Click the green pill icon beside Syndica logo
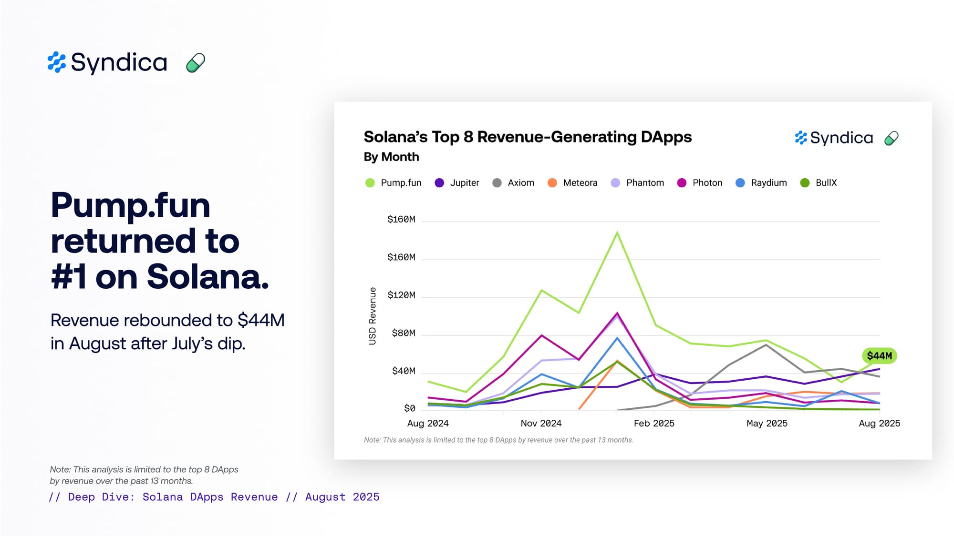 (x=196, y=63)
